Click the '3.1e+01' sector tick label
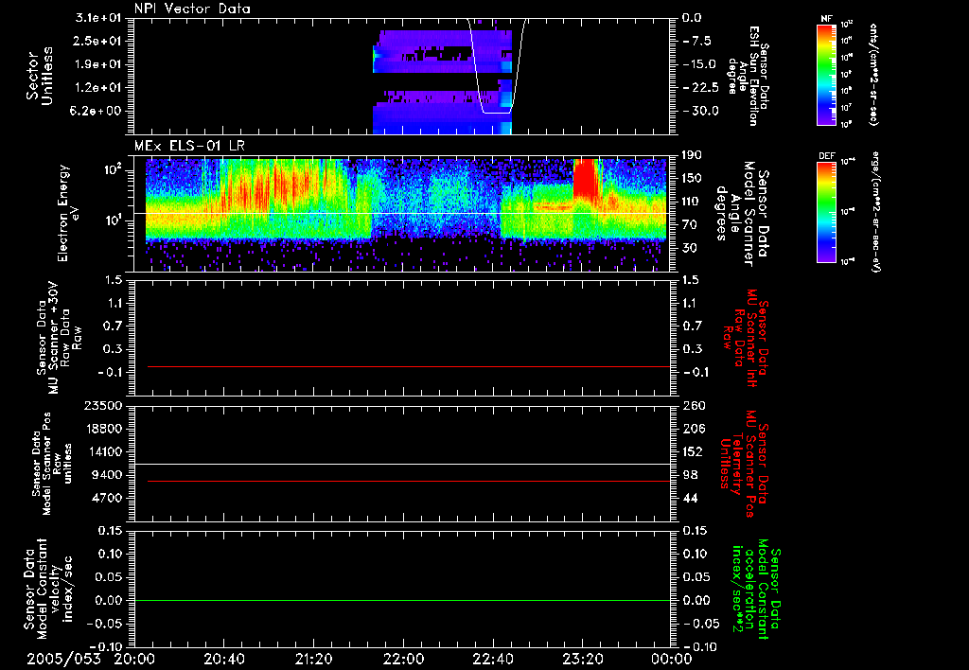 pos(97,18)
